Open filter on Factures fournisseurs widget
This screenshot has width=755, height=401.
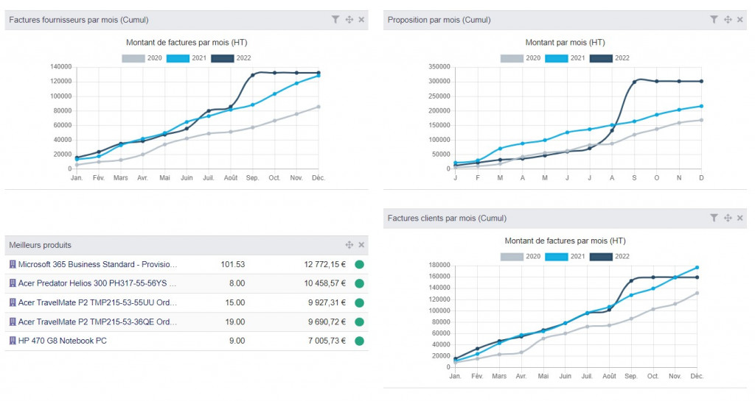335,20
